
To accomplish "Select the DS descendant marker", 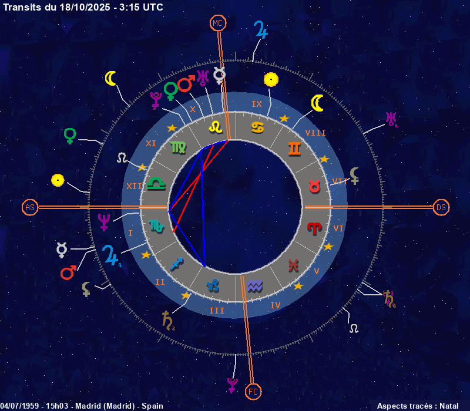I will 441,207.
